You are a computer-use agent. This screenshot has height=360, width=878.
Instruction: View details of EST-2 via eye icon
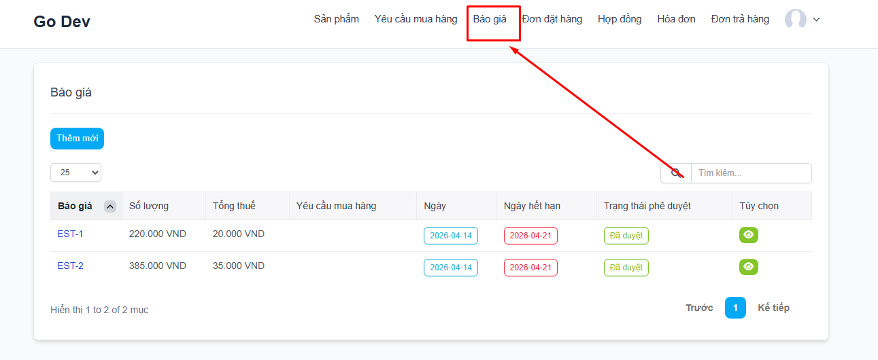pos(749,267)
